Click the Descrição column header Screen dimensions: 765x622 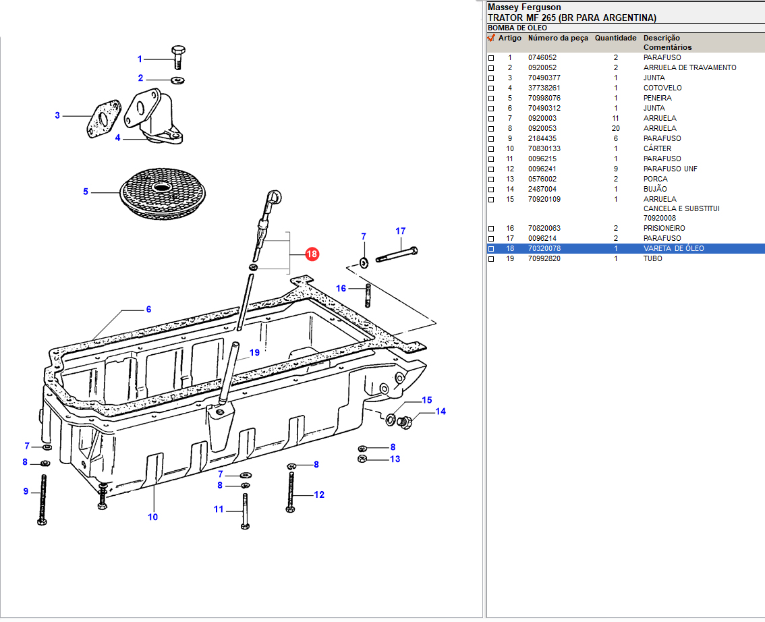click(661, 38)
